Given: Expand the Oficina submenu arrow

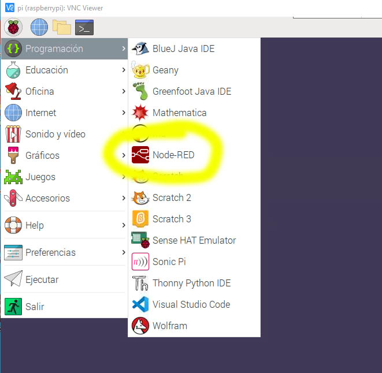Looking at the screenshot, I should (124, 91).
